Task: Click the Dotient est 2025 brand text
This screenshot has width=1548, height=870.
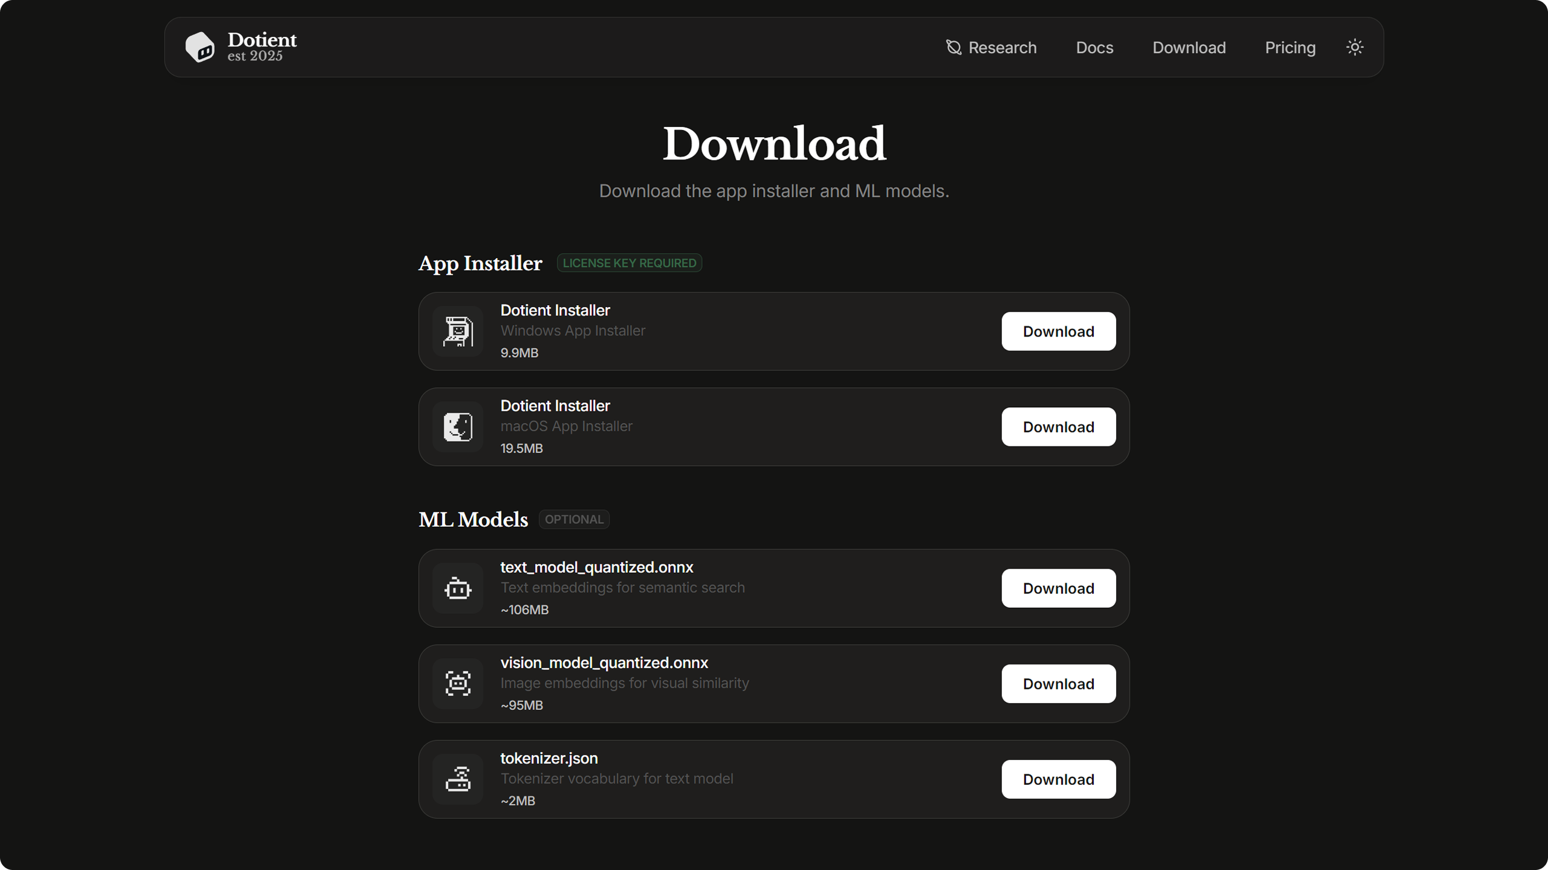Action: [x=262, y=47]
